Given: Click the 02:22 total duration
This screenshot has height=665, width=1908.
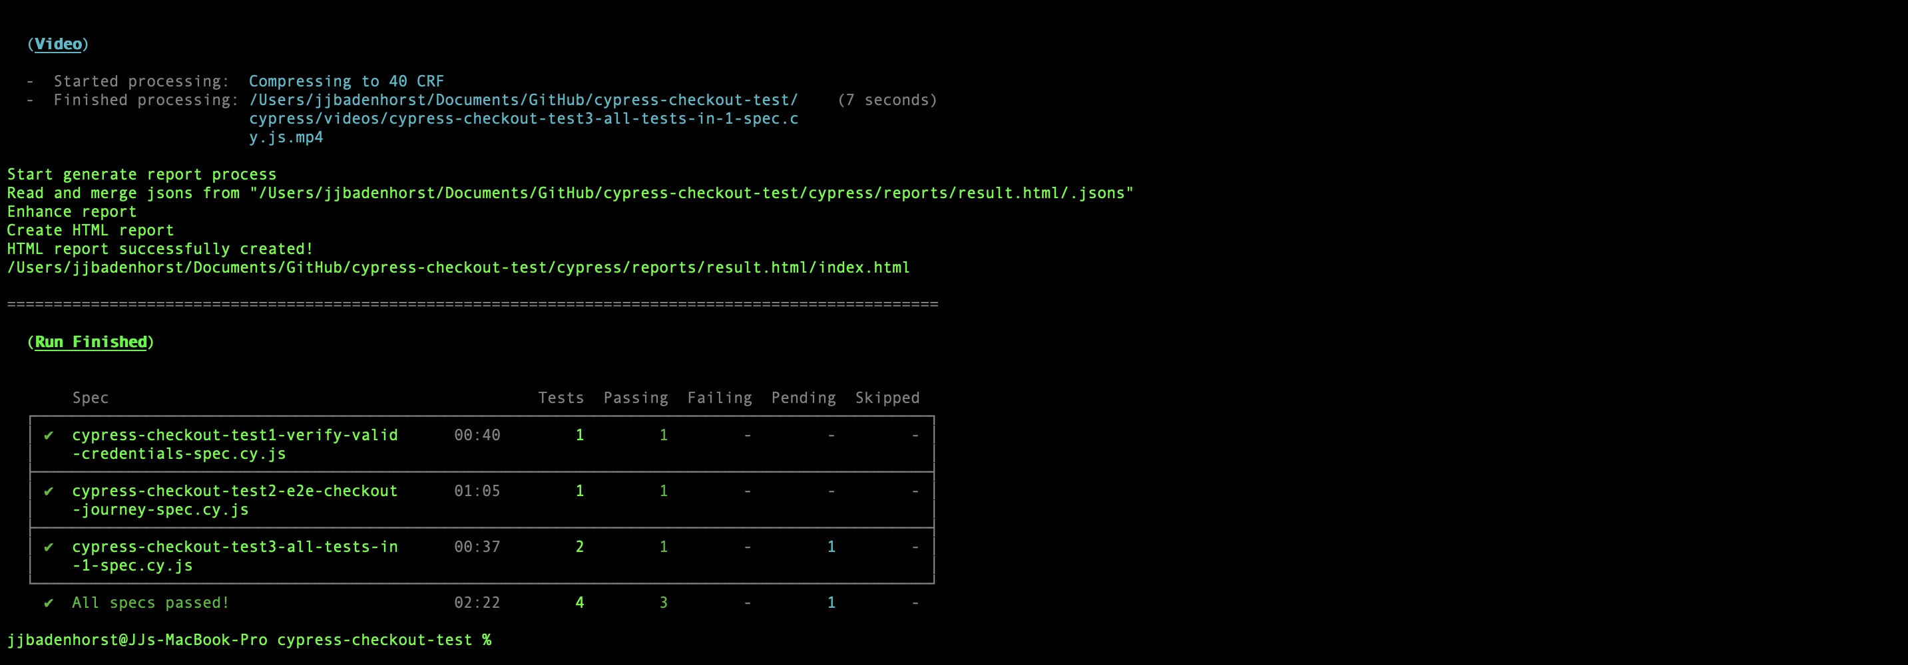Looking at the screenshot, I should [x=477, y=603].
